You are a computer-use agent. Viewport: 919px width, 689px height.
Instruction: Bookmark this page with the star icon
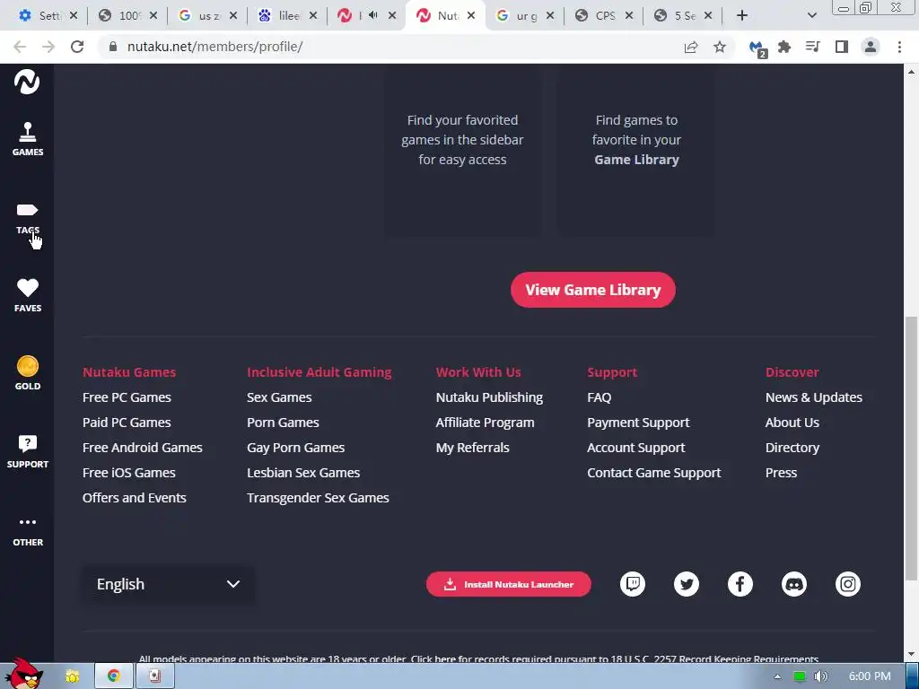pos(720,47)
